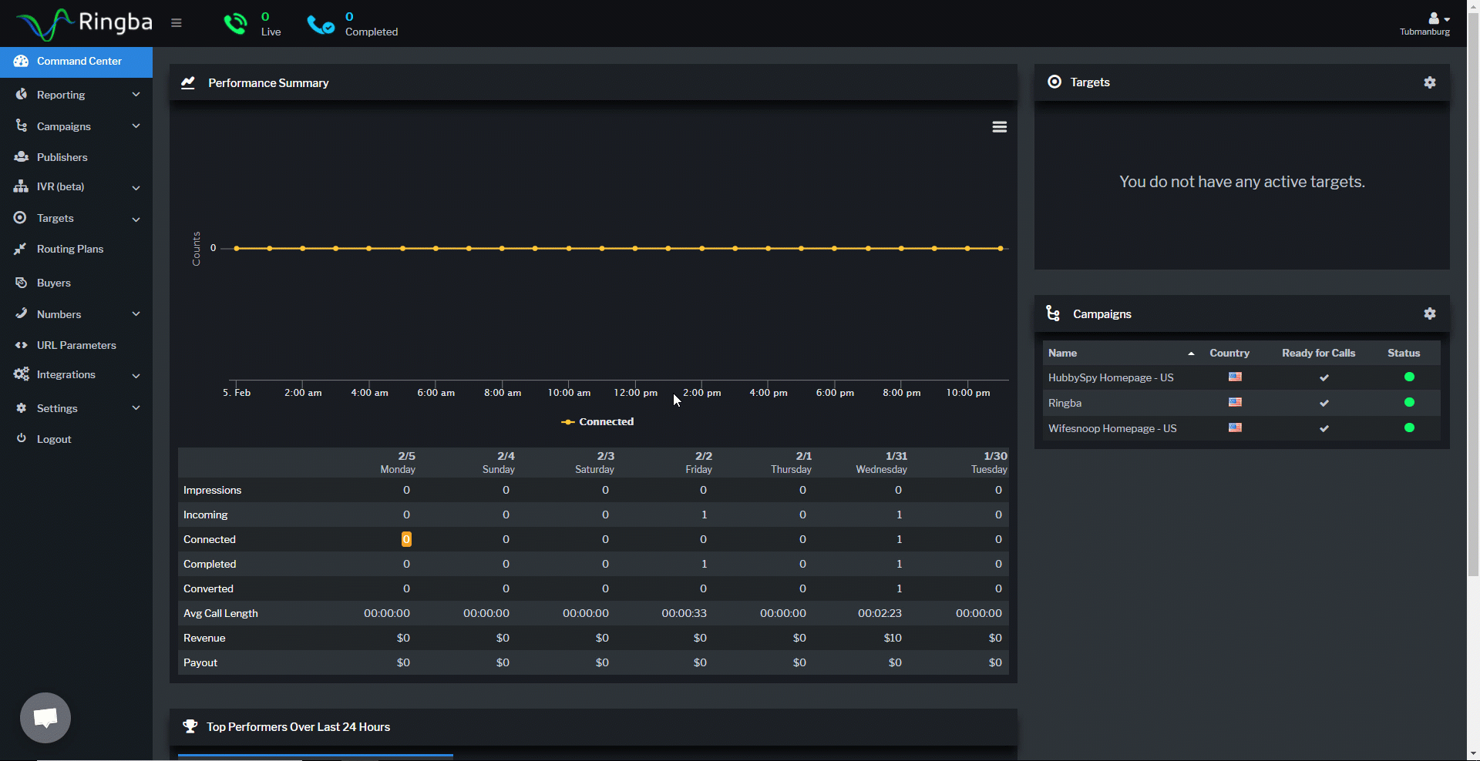The width and height of the screenshot is (1480, 761).
Task: Open URL Parameters page
Action: coord(76,345)
